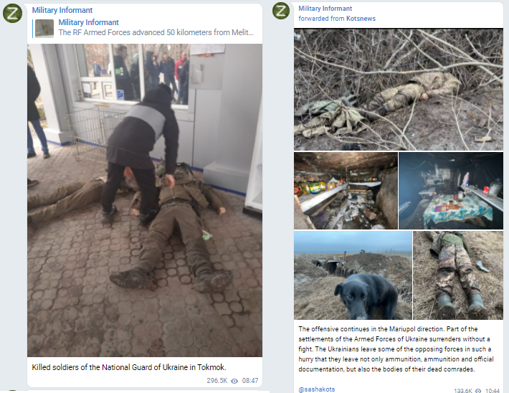This screenshot has width=509, height=393.
Task: Open the @sashakots mention link
Action: pyautogui.click(x=316, y=389)
